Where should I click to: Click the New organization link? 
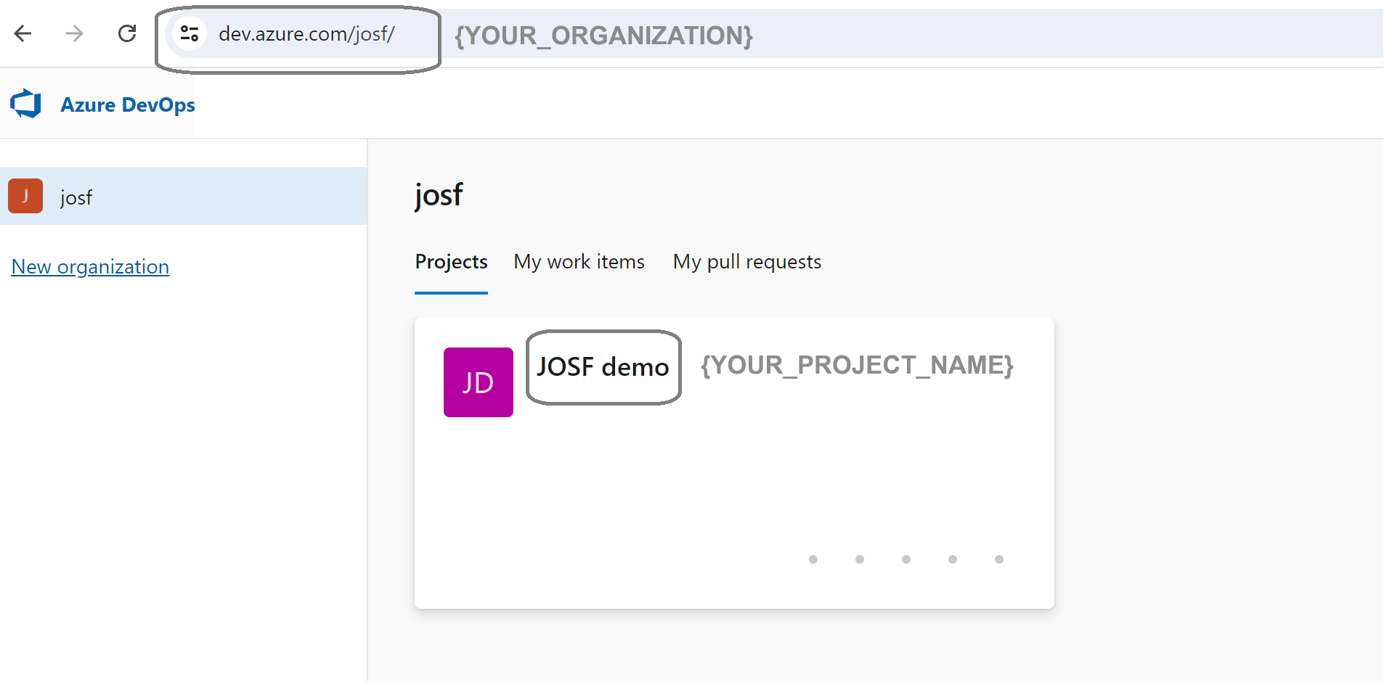click(x=90, y=267)
